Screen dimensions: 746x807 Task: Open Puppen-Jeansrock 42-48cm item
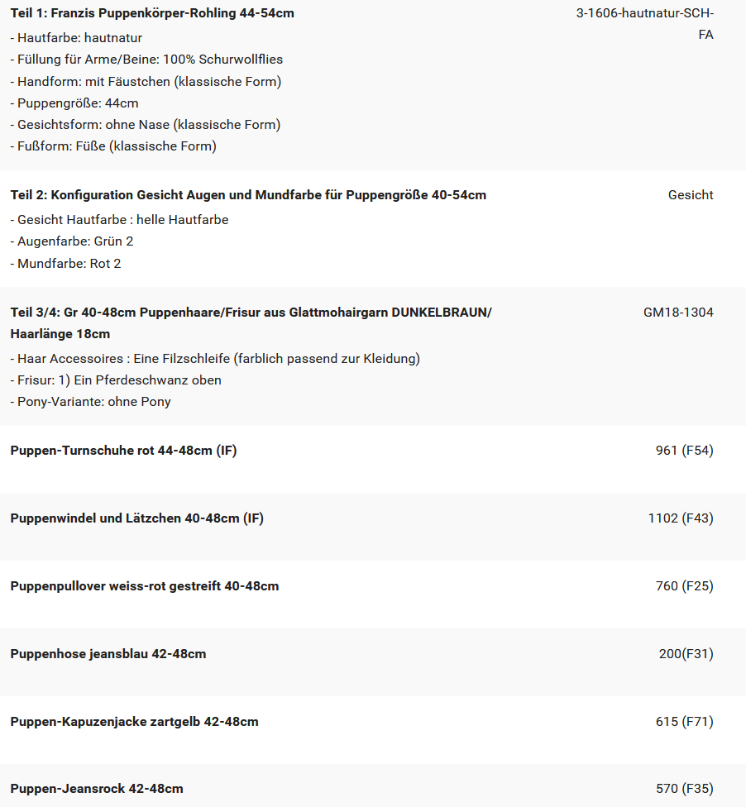[97, 789]
